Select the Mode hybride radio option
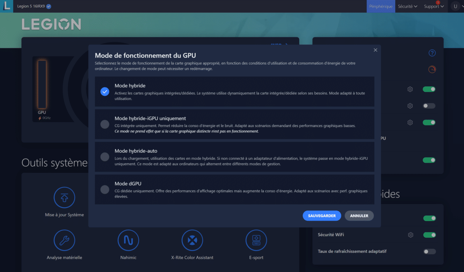 coord(105,92)
